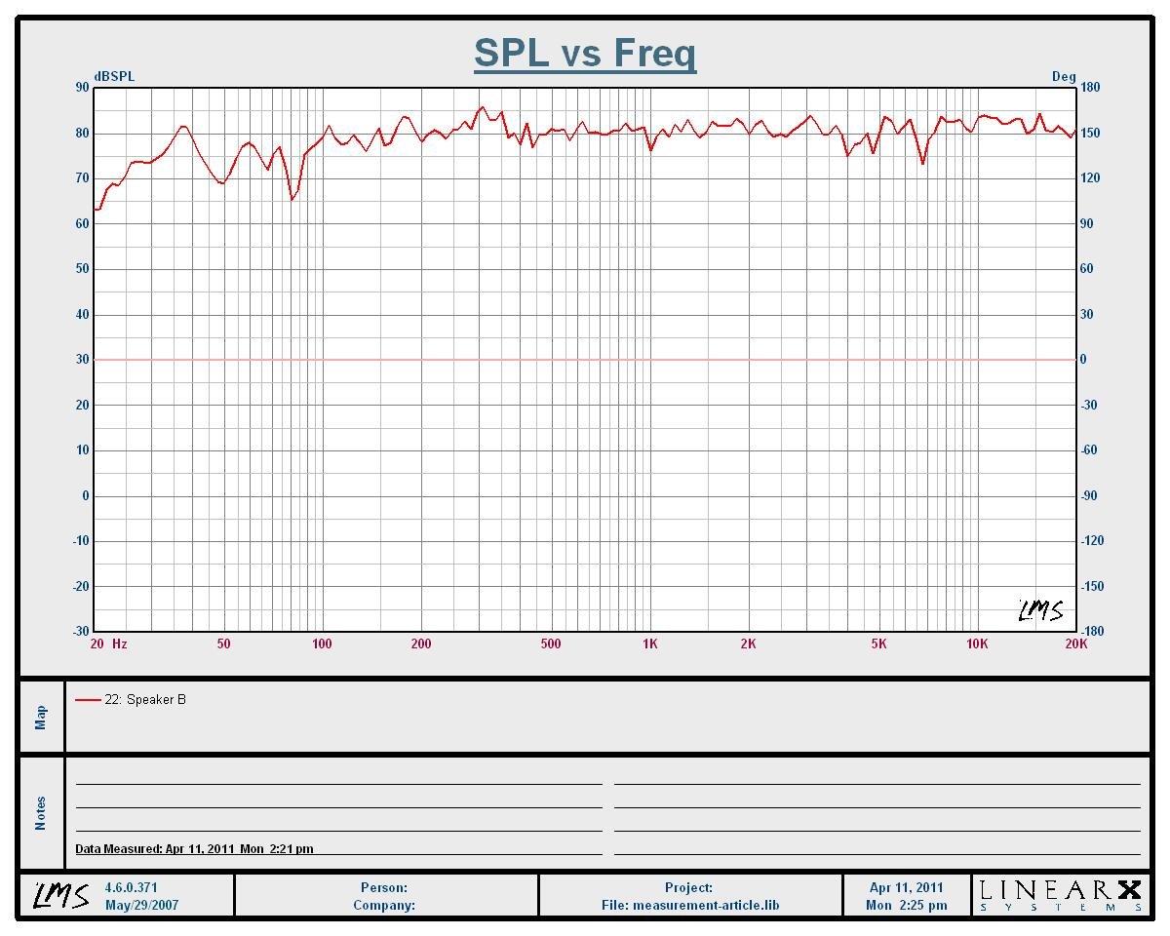This screenshot has width=1170, height=936.
Task: Click the Notes panel label
Action: 41,813
